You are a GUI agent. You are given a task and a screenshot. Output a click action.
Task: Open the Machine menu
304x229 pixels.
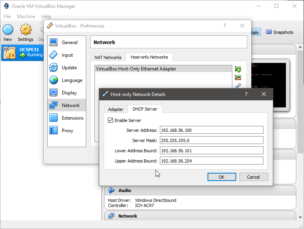(26, 17)
